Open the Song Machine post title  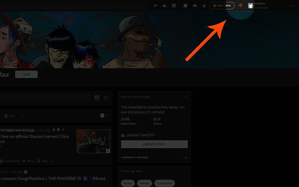(53, 179)
